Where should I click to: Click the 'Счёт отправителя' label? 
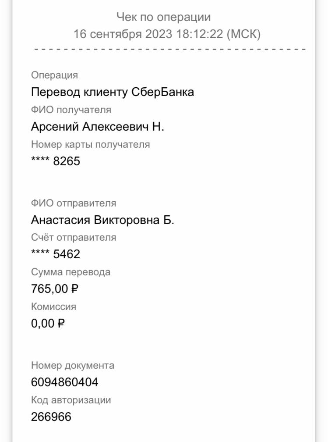[74, 237]
